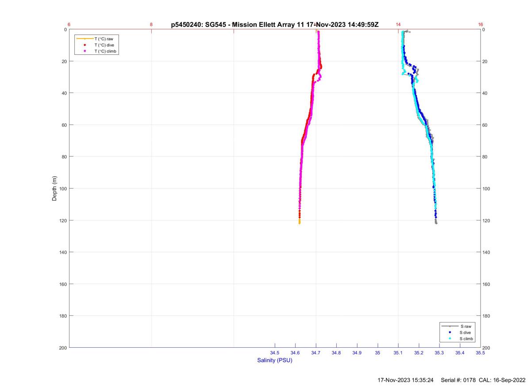Click red temperature tick label 6

(x=69, y=25)
